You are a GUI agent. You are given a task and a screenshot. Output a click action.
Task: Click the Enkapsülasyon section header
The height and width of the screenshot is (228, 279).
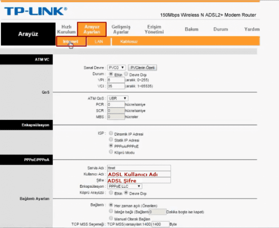point(26,125)
